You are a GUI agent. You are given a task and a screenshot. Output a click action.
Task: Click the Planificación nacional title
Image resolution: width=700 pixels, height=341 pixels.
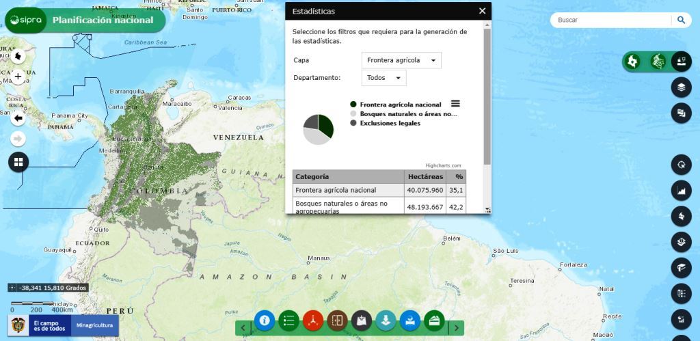[103, 20]
